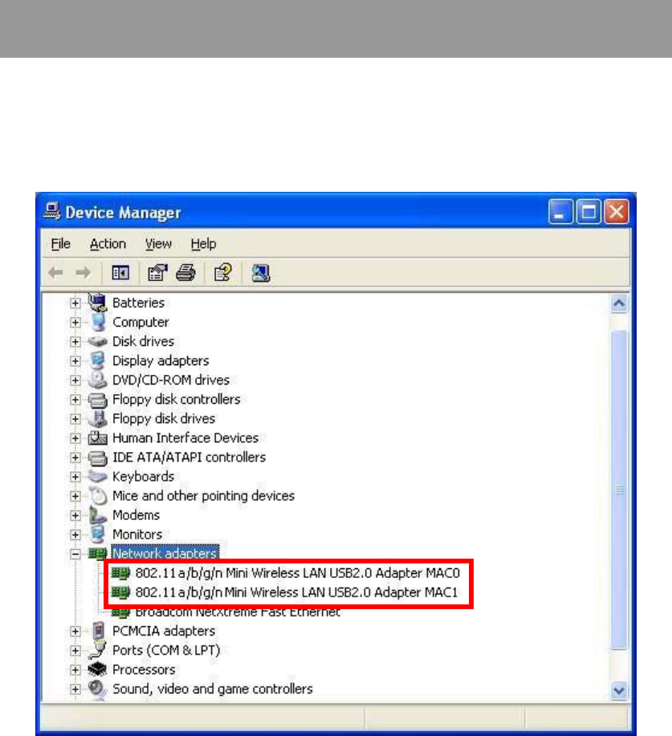Click the Computer category icon

pos(98,323)
